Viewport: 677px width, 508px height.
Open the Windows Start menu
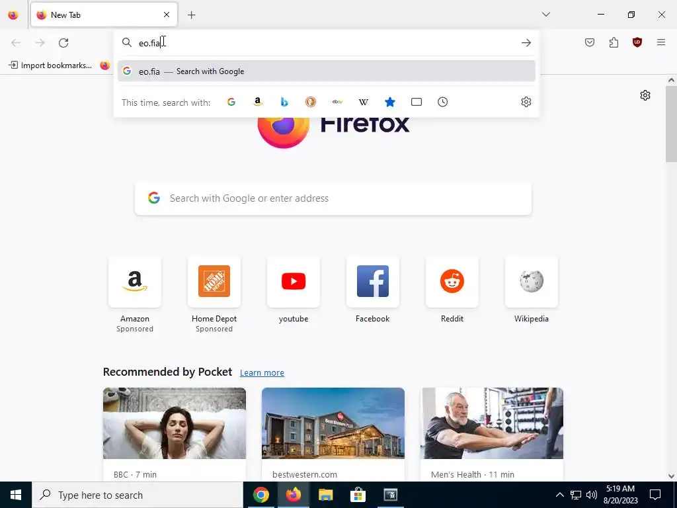point(16,495)
